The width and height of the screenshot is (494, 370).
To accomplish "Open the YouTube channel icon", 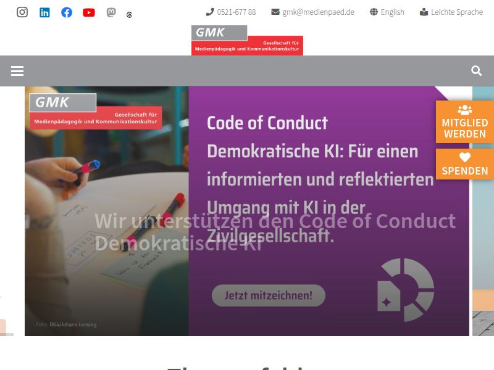I will (89, 12).
